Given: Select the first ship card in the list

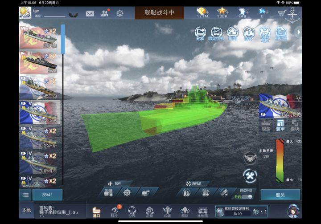Looking at the screenshot, I should [40, 37].
